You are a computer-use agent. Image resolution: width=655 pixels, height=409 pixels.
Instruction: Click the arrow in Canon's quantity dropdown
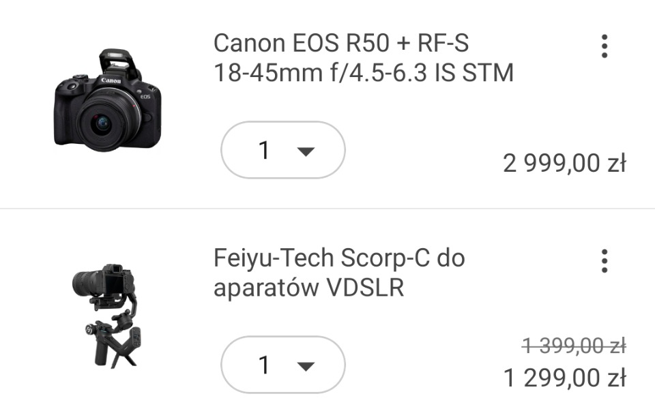pyautogui.click(x=306, y=151)
